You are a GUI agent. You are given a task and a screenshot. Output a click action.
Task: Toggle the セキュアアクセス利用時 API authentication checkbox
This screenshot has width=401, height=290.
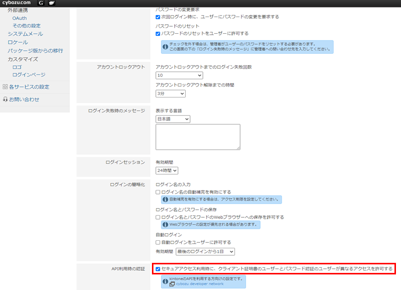coord(158,269)
